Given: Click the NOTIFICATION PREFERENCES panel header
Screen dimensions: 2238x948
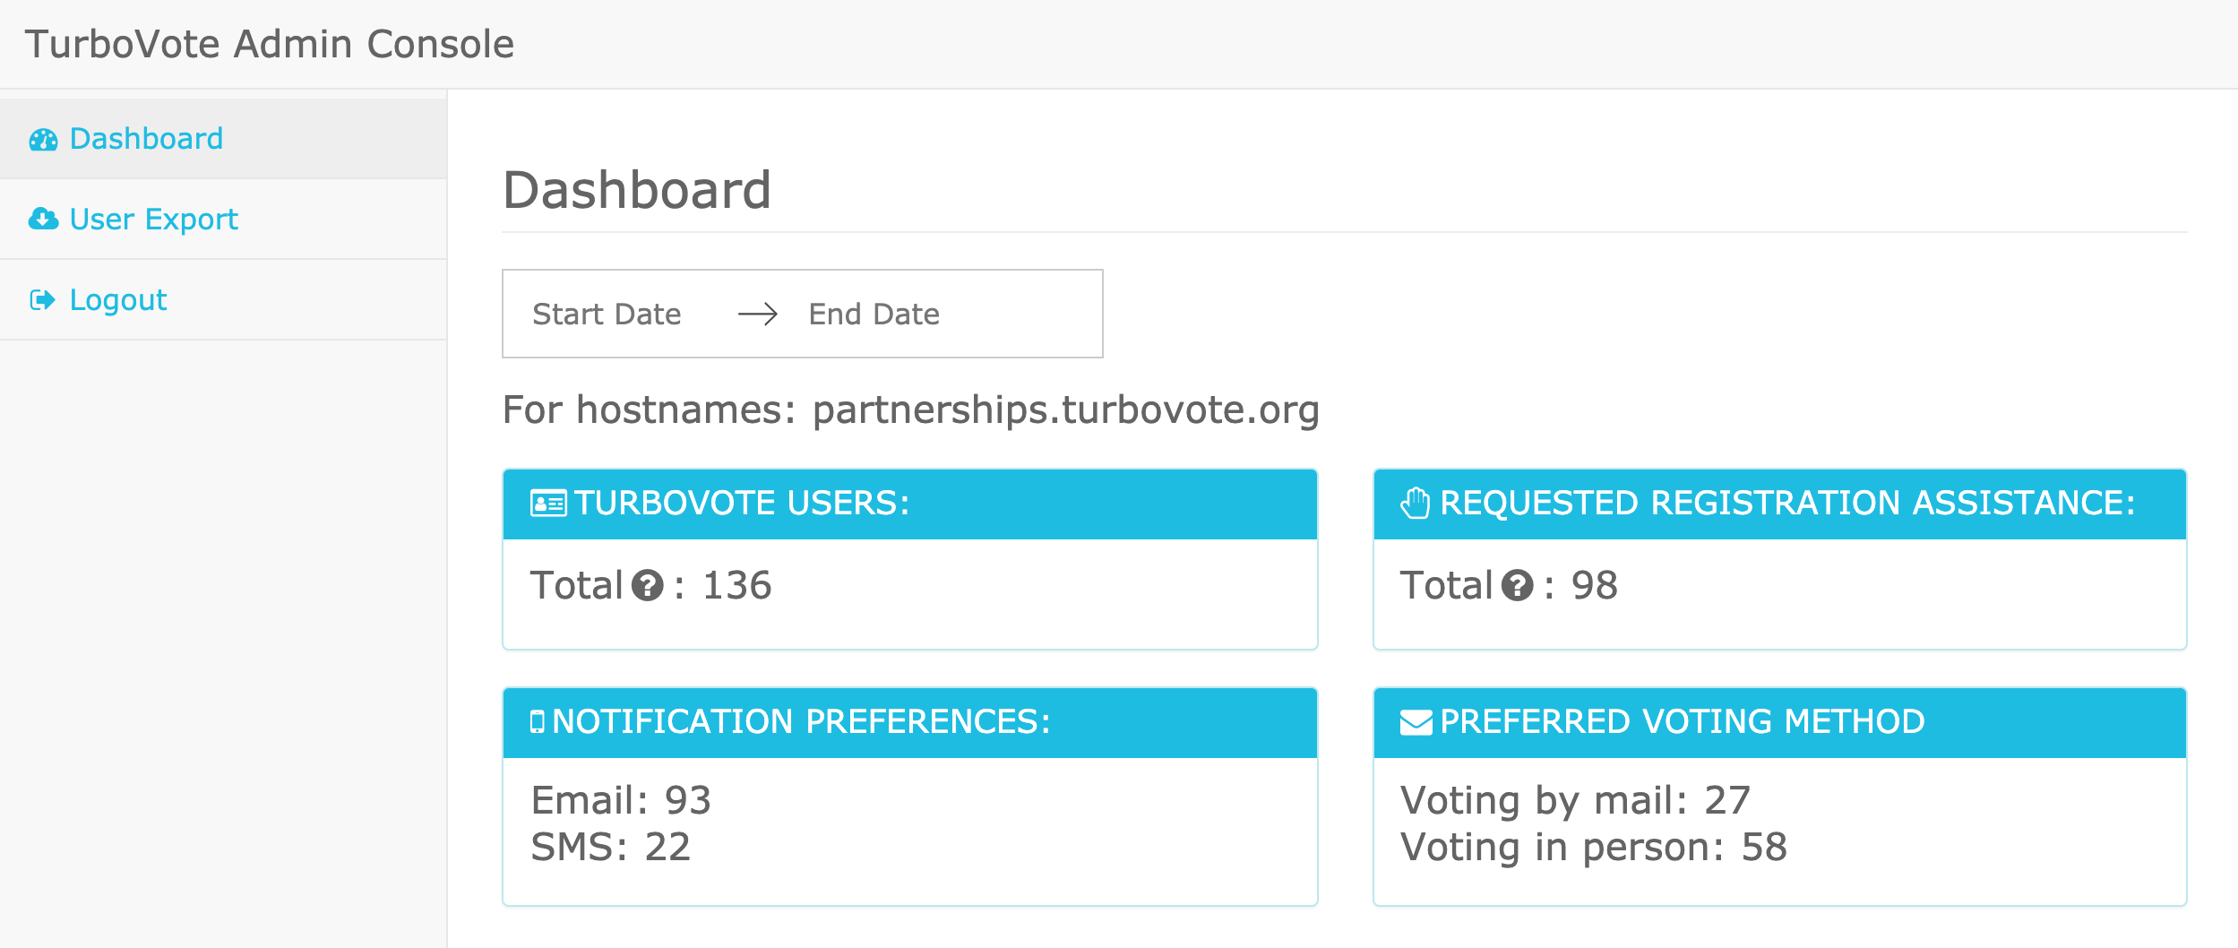Looking at the screenshot, I should pos(910,722).
